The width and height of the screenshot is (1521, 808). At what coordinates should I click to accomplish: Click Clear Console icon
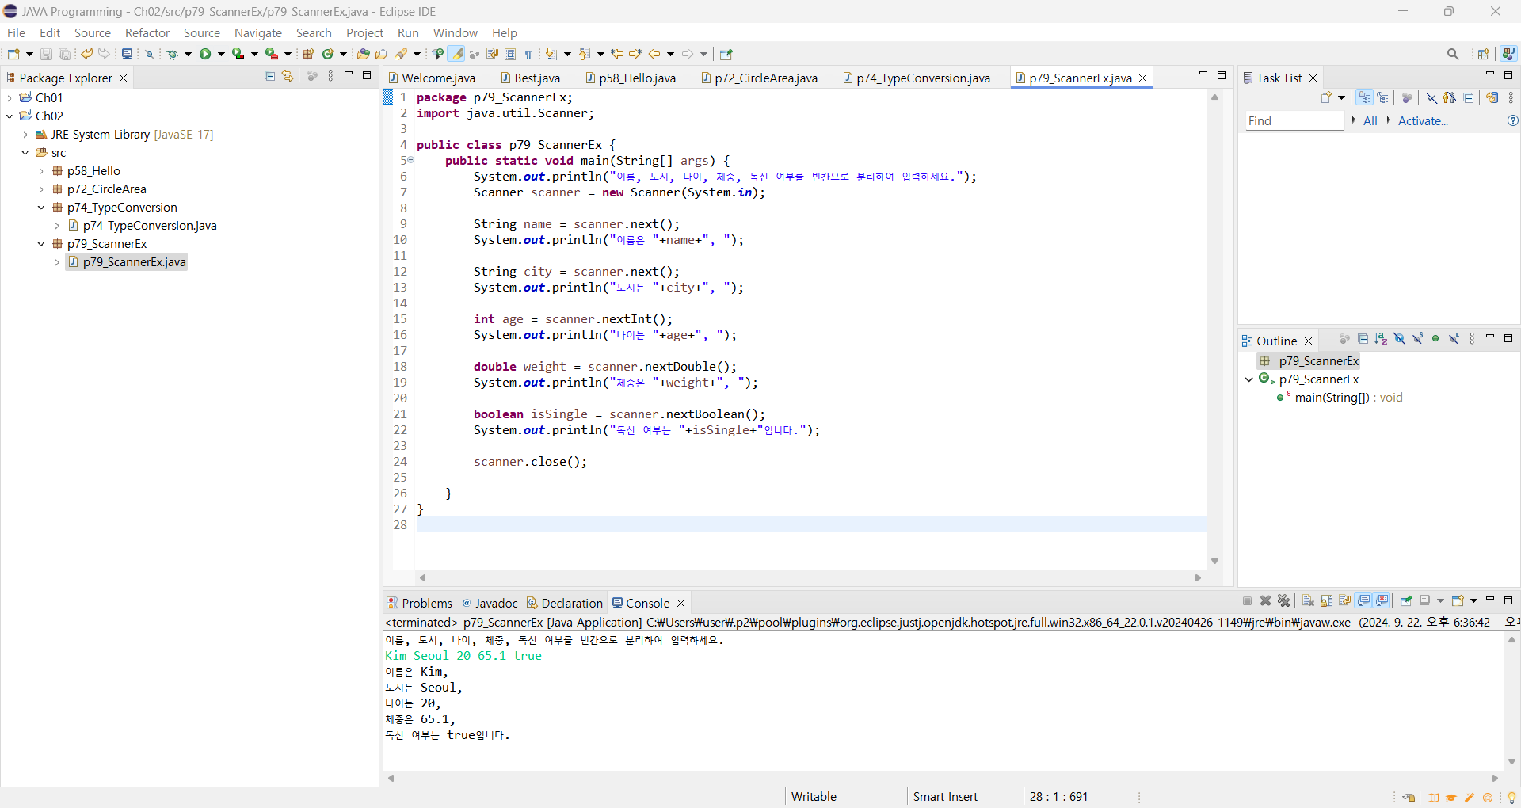point(1308,600)
